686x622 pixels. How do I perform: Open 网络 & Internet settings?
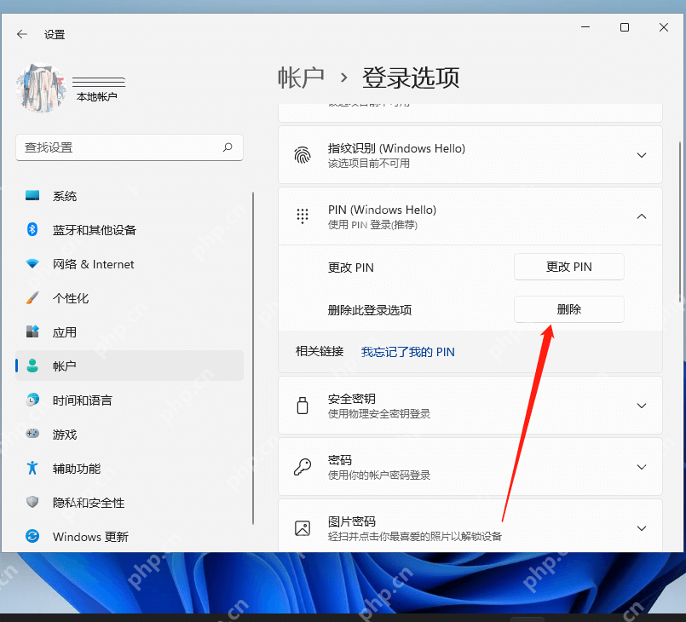(x=130, y=264)
